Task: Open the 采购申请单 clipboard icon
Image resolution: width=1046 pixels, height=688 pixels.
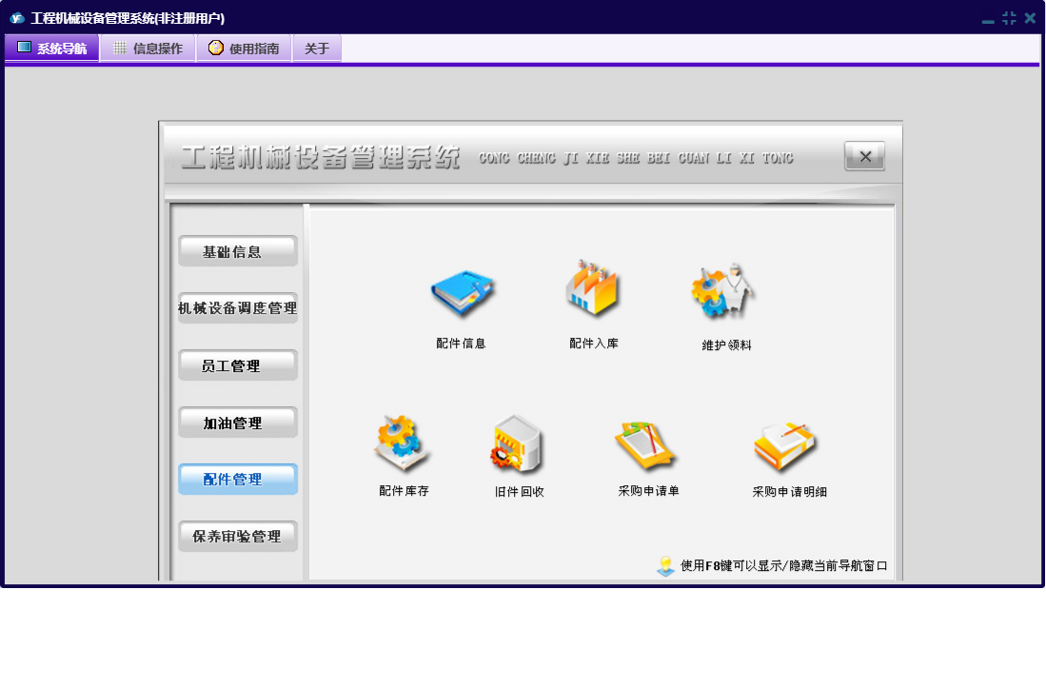Action: [x=645, y=446]
